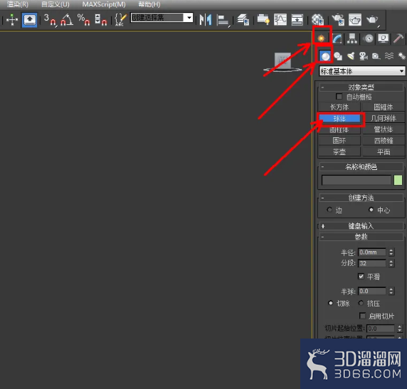
Task: Open the Curve Editor
Action: [280, 20]
